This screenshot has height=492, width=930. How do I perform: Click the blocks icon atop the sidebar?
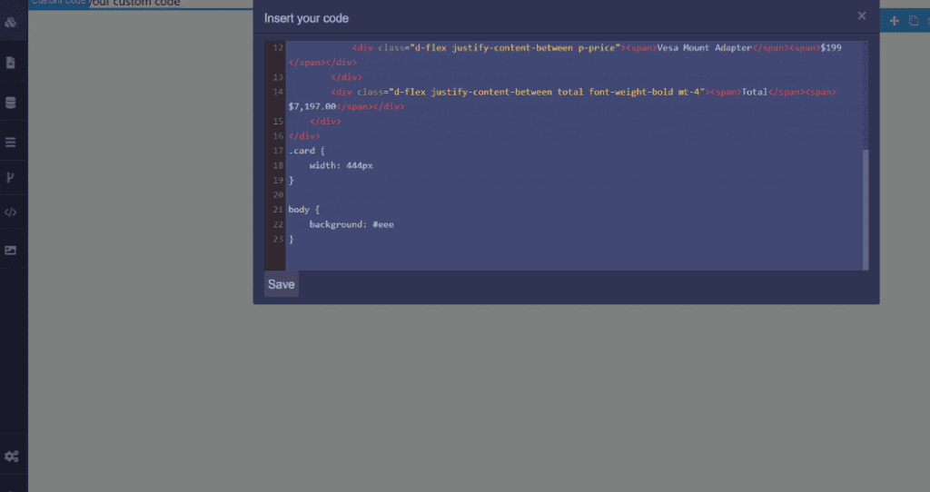point(11,22)
